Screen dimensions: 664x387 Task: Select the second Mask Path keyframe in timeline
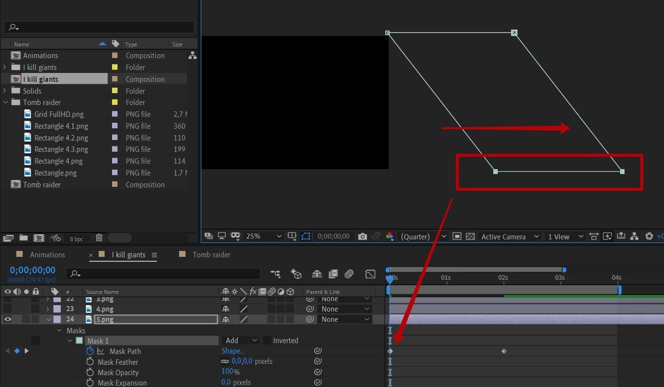pos(504,352)
